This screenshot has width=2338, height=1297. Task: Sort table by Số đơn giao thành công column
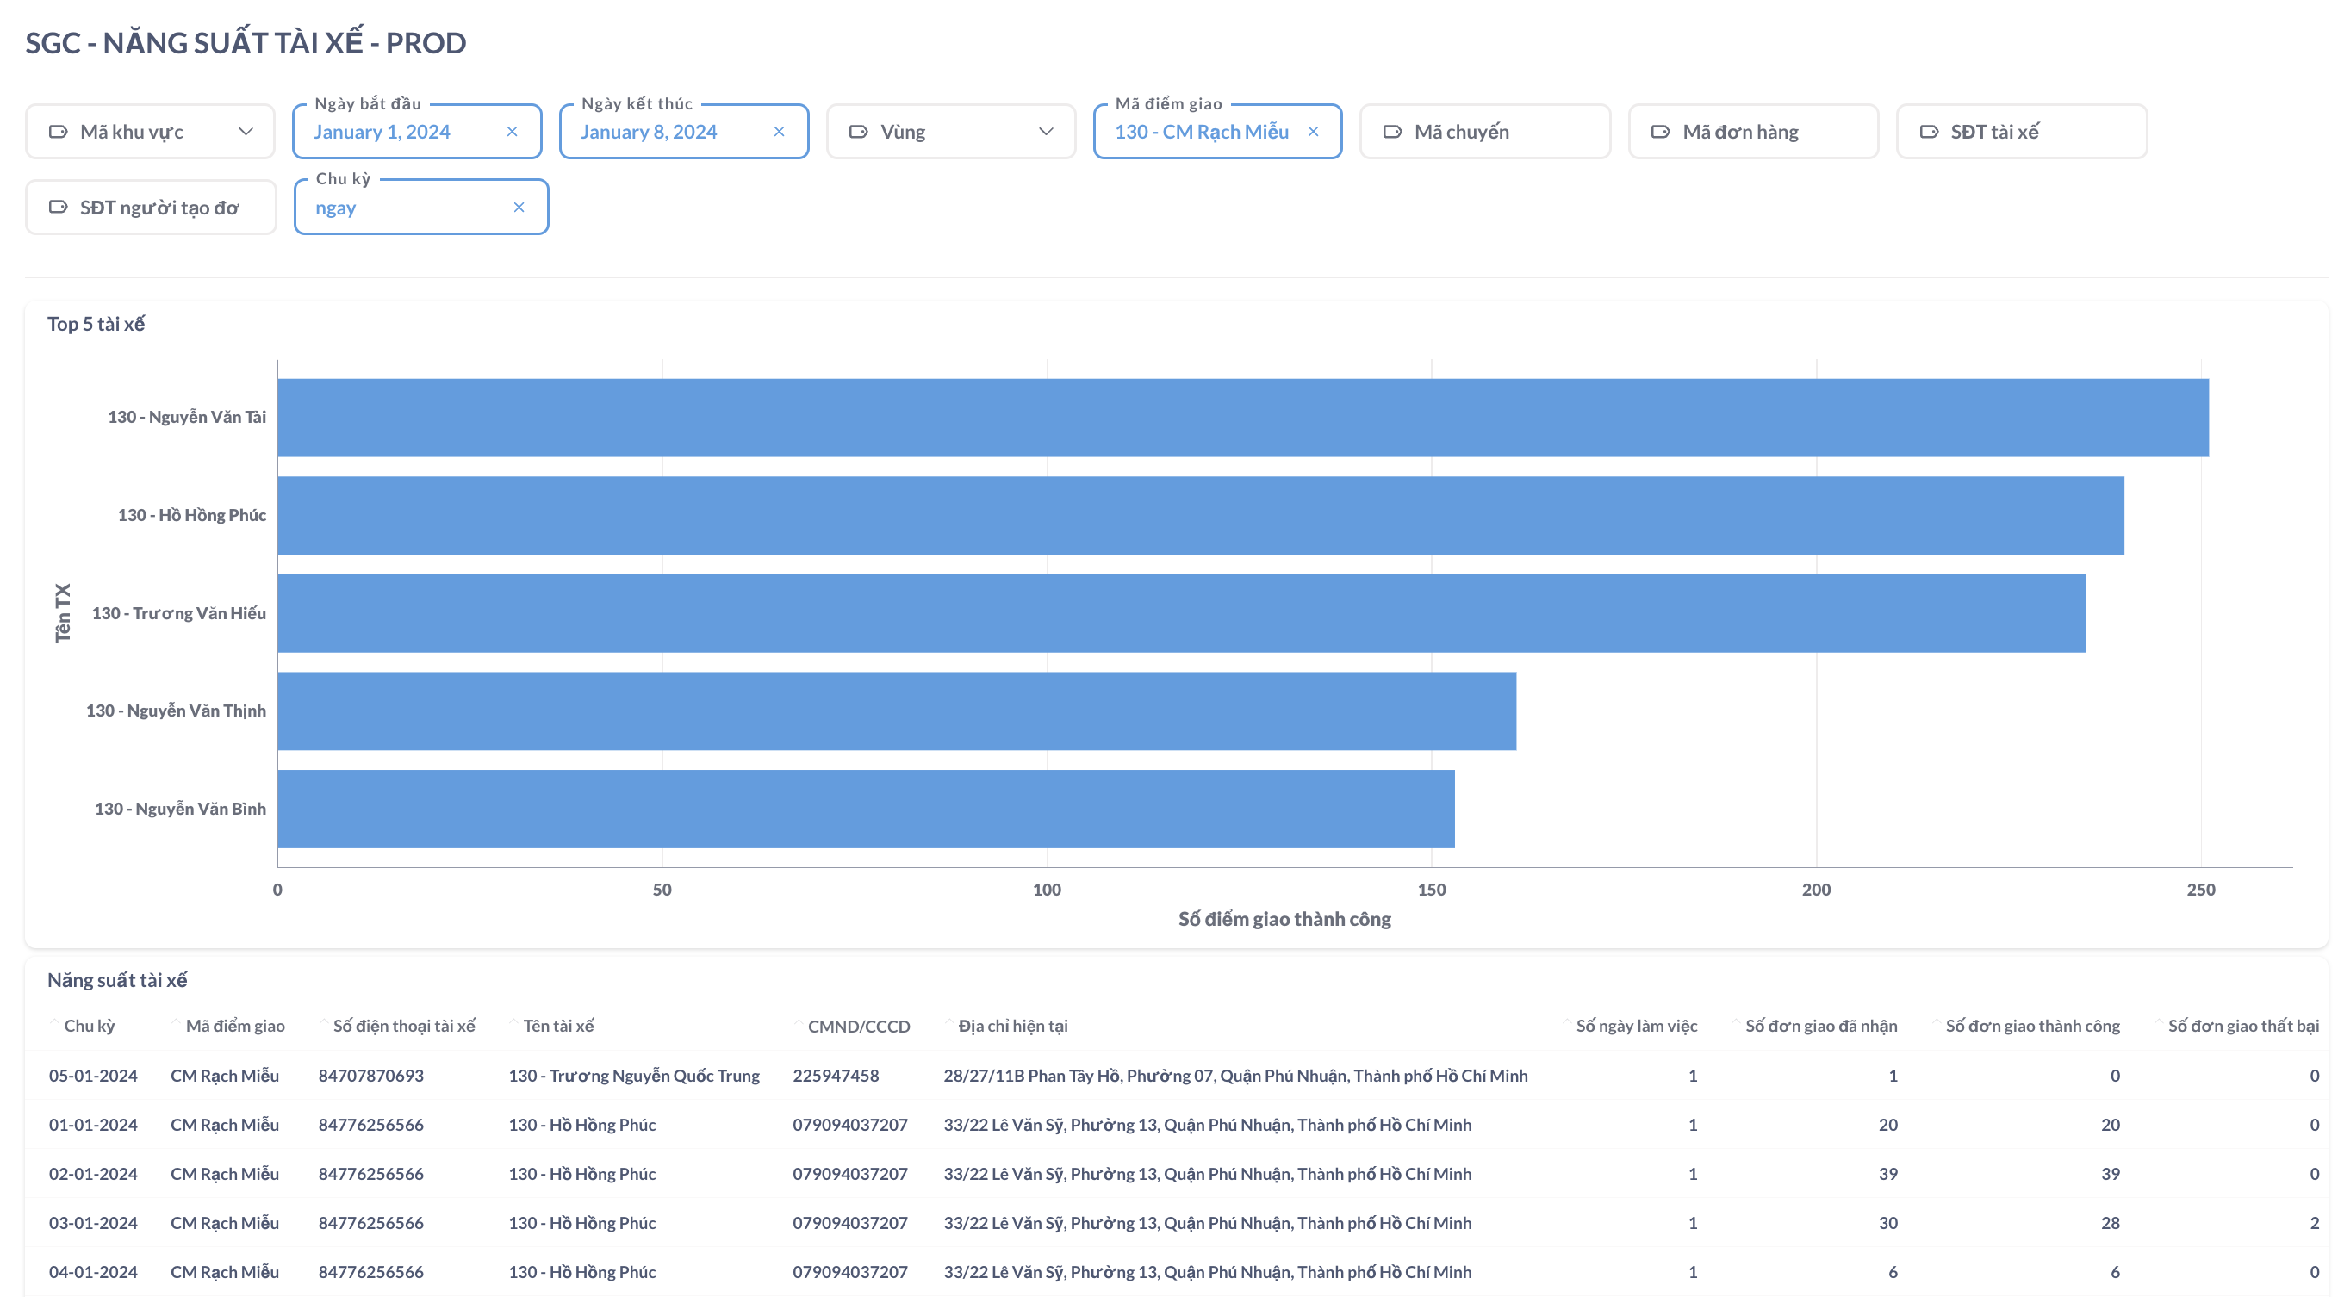pos(2032,1026)
